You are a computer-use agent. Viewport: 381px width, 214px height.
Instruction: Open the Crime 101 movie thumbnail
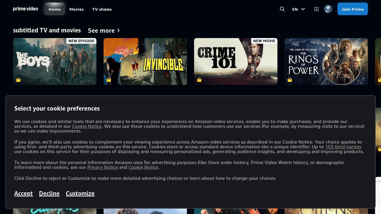tap(236, 62)
